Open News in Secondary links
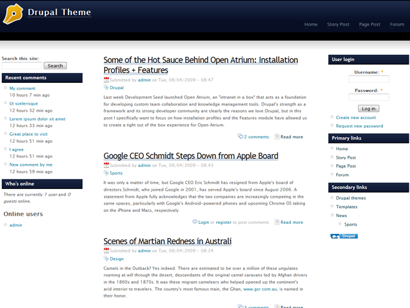This screenshot has width=410, height=308. pyautogui.click(x=341, y=215)
